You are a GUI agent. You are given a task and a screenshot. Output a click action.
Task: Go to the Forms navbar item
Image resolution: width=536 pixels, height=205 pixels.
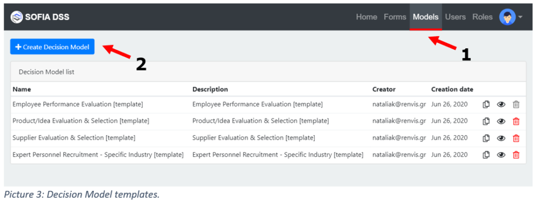(x=395, y=17)
